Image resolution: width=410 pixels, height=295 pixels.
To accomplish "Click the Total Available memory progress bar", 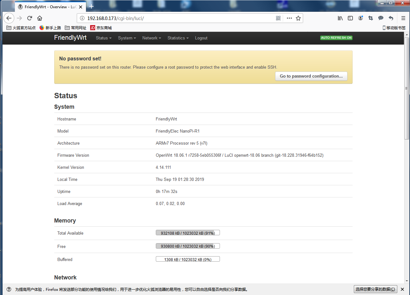I will coord(188,233).
